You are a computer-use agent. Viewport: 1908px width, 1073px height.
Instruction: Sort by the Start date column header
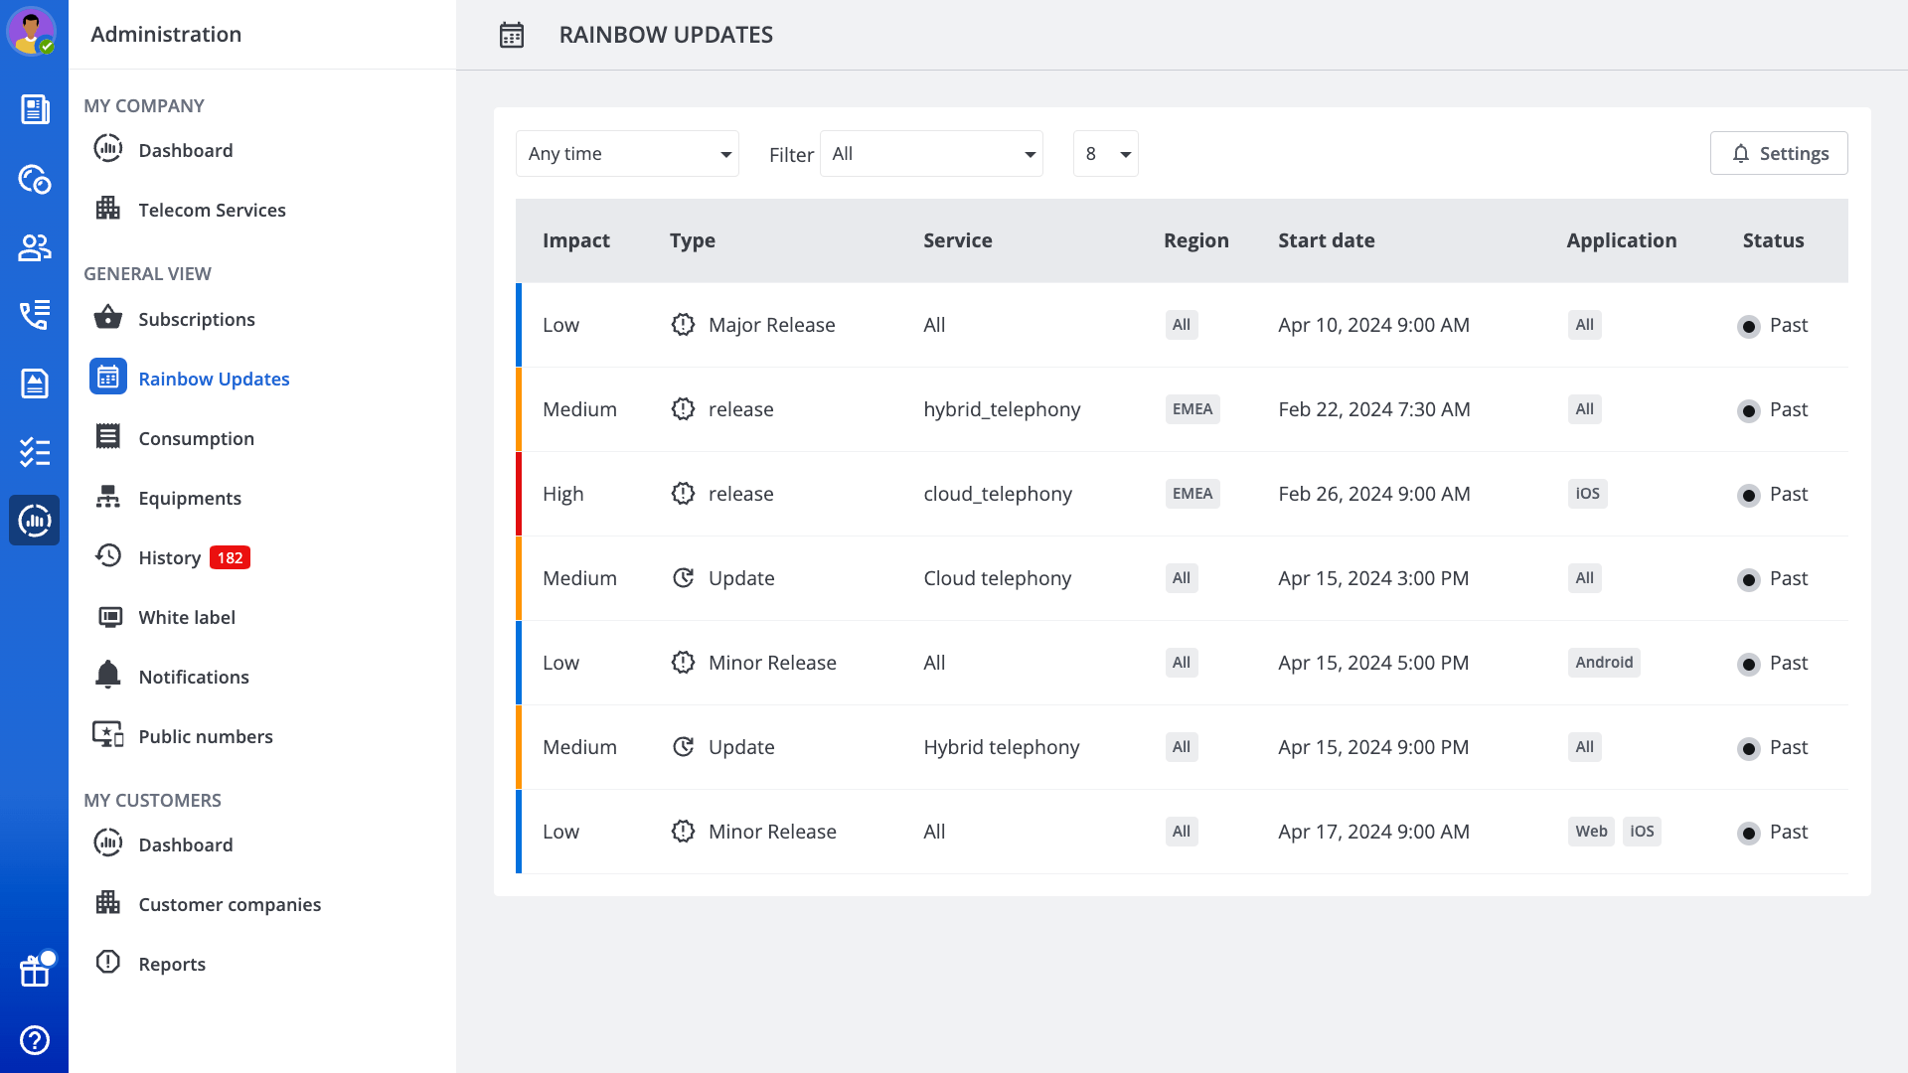click(1327, 240)
